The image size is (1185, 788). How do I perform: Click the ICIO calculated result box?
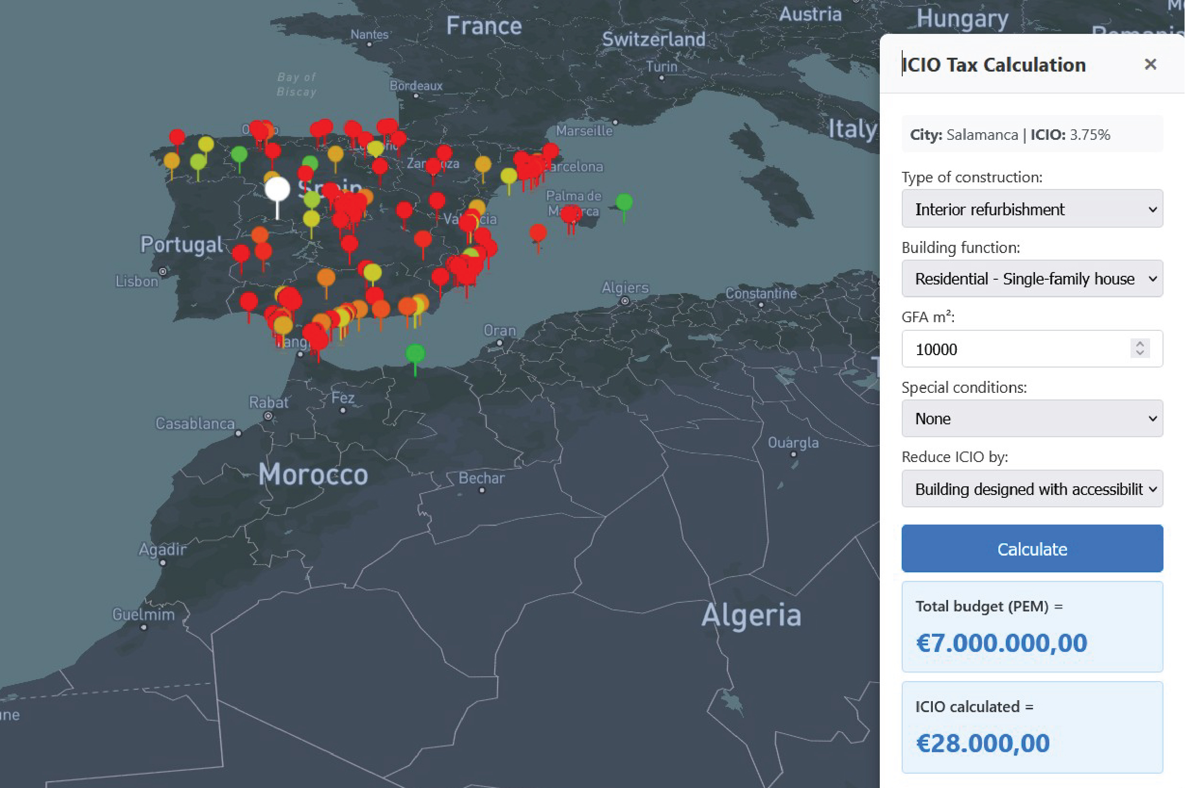(1032, 727)
